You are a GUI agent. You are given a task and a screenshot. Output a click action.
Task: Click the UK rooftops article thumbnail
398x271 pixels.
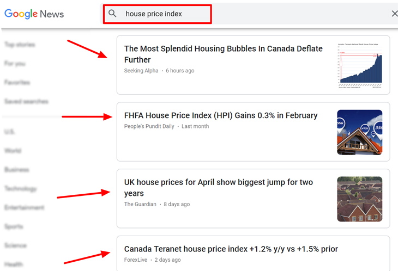tap(359, 199)
